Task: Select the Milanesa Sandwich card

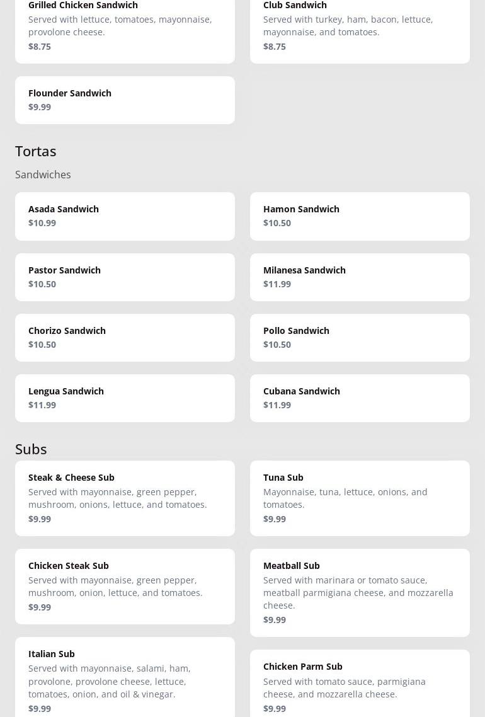Action: coord(360,277)
